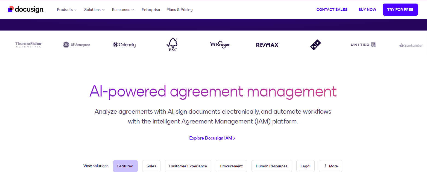Screen dimensions: 427x178
Task: Switch on the Legal solutions filter
Action: [305, 166]
